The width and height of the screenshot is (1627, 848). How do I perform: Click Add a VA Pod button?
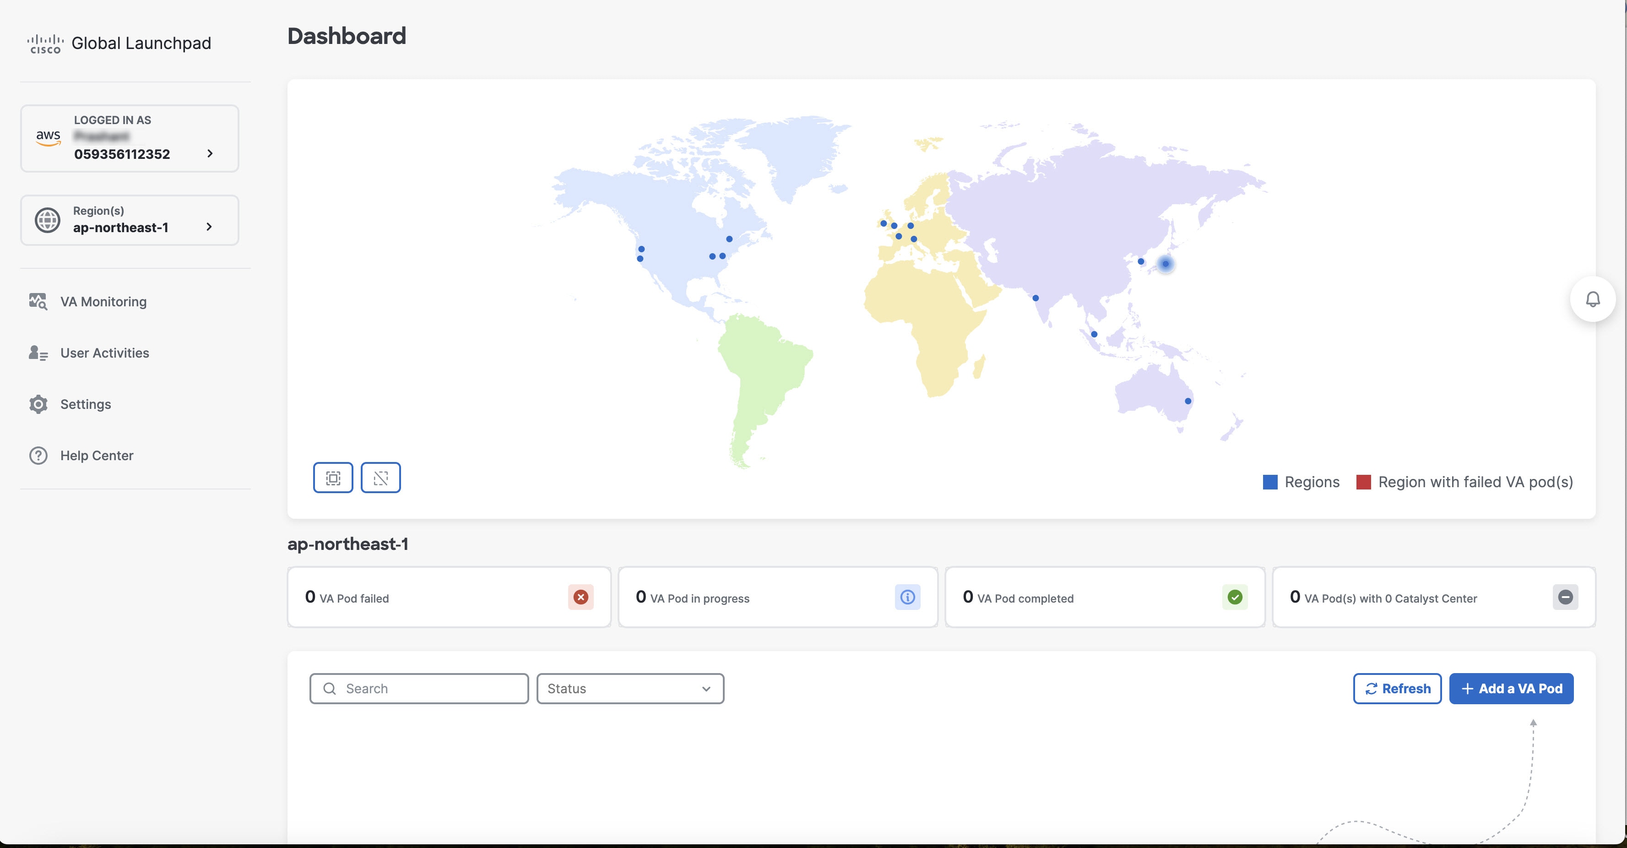1511,688
